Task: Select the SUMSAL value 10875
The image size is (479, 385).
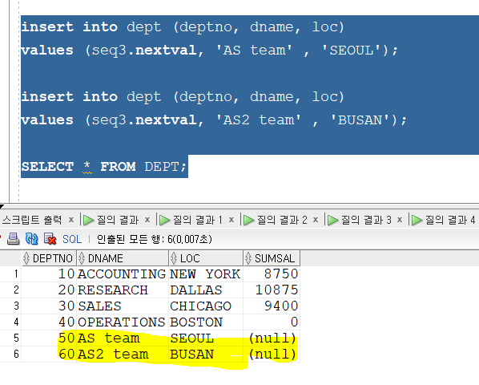Action: tap(272, 290)
